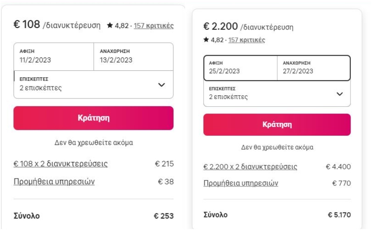
Task: Open the 157 κριτικές link in the right card
Action: (247, 40)
